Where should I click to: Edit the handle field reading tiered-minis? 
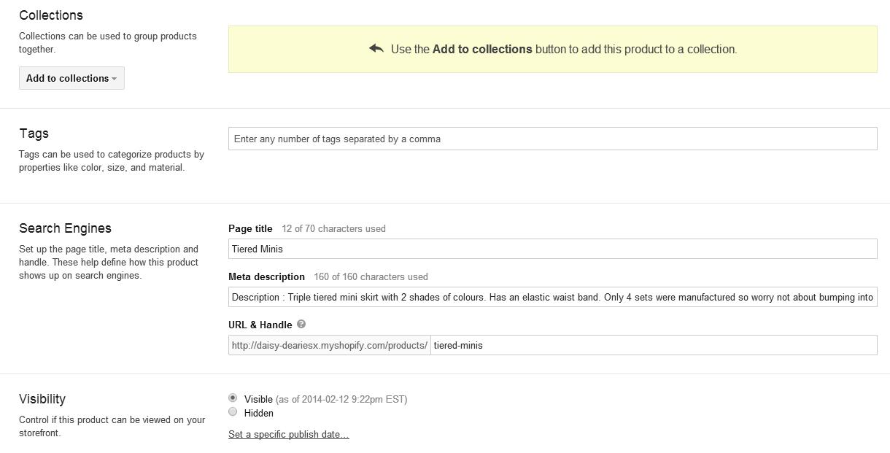[653, 345]
